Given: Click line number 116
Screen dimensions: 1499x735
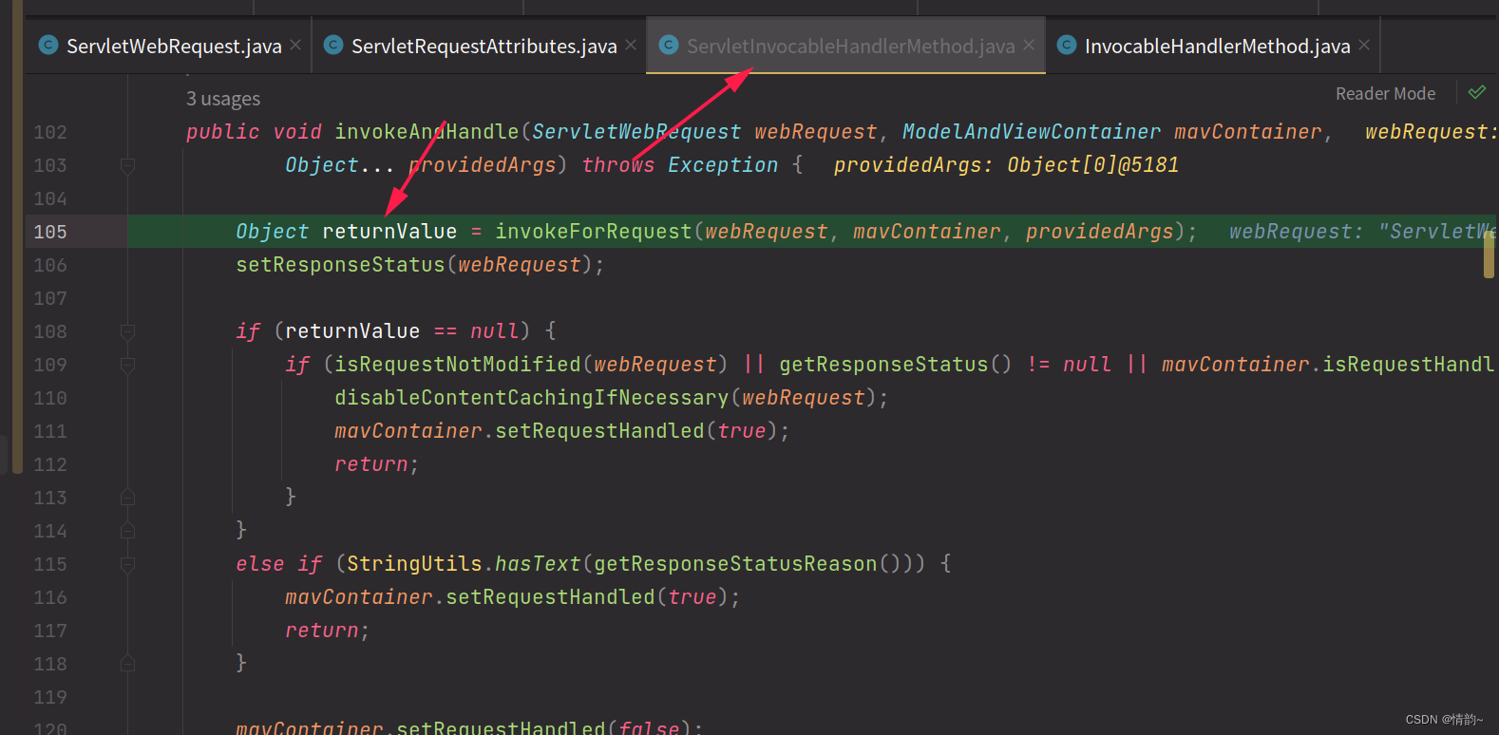Looking at the screenshot, I should pos(50,597).
